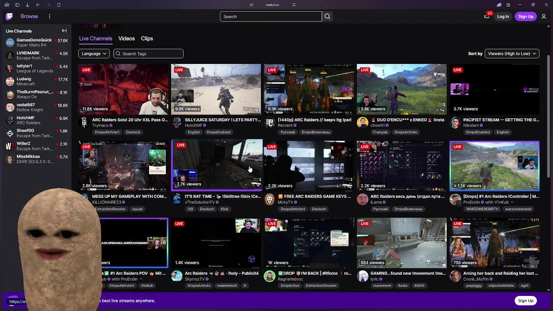Open HutchMF stream thumbnail with 9.9K viewers

click(216, 89)
